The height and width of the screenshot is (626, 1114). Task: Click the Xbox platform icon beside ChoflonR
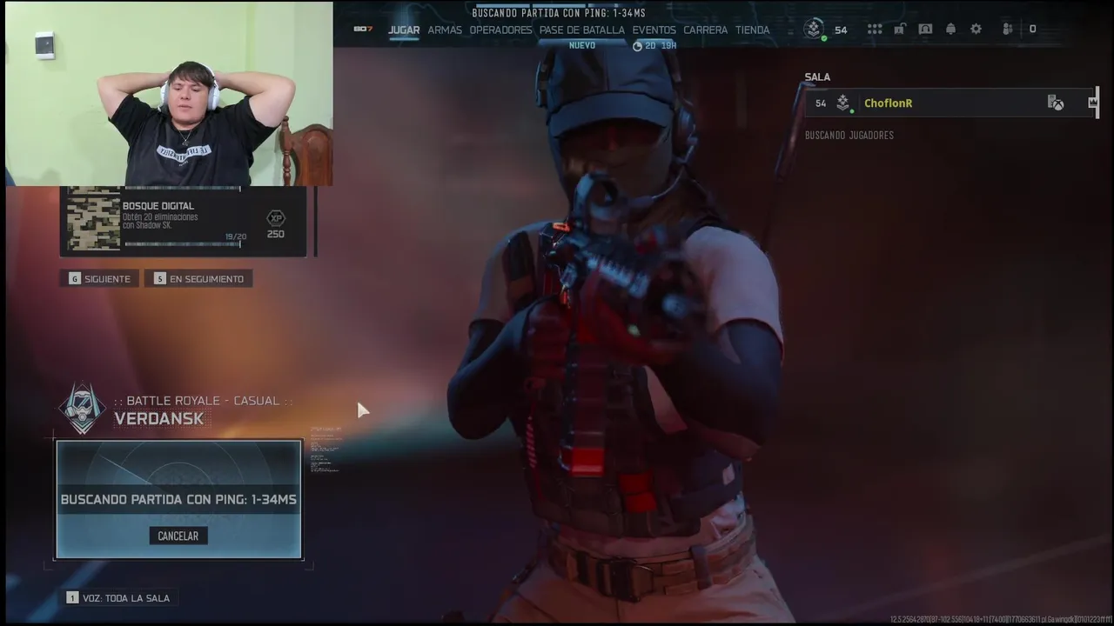coord(1056,103)
